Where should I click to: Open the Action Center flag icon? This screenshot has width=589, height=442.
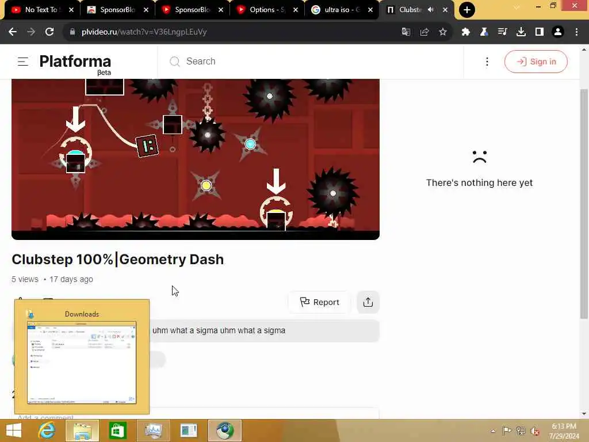pyautogui.click(x=506, y=431)
